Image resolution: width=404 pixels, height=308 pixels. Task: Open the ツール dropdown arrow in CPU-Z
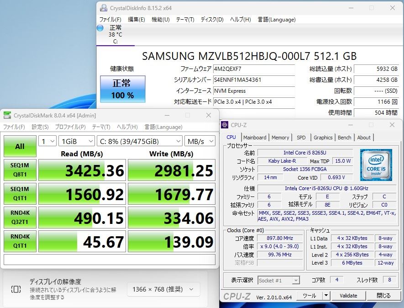[326, 296]
